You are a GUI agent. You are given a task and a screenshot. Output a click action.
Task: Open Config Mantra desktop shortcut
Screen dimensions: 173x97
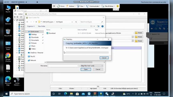pos(17,82)
